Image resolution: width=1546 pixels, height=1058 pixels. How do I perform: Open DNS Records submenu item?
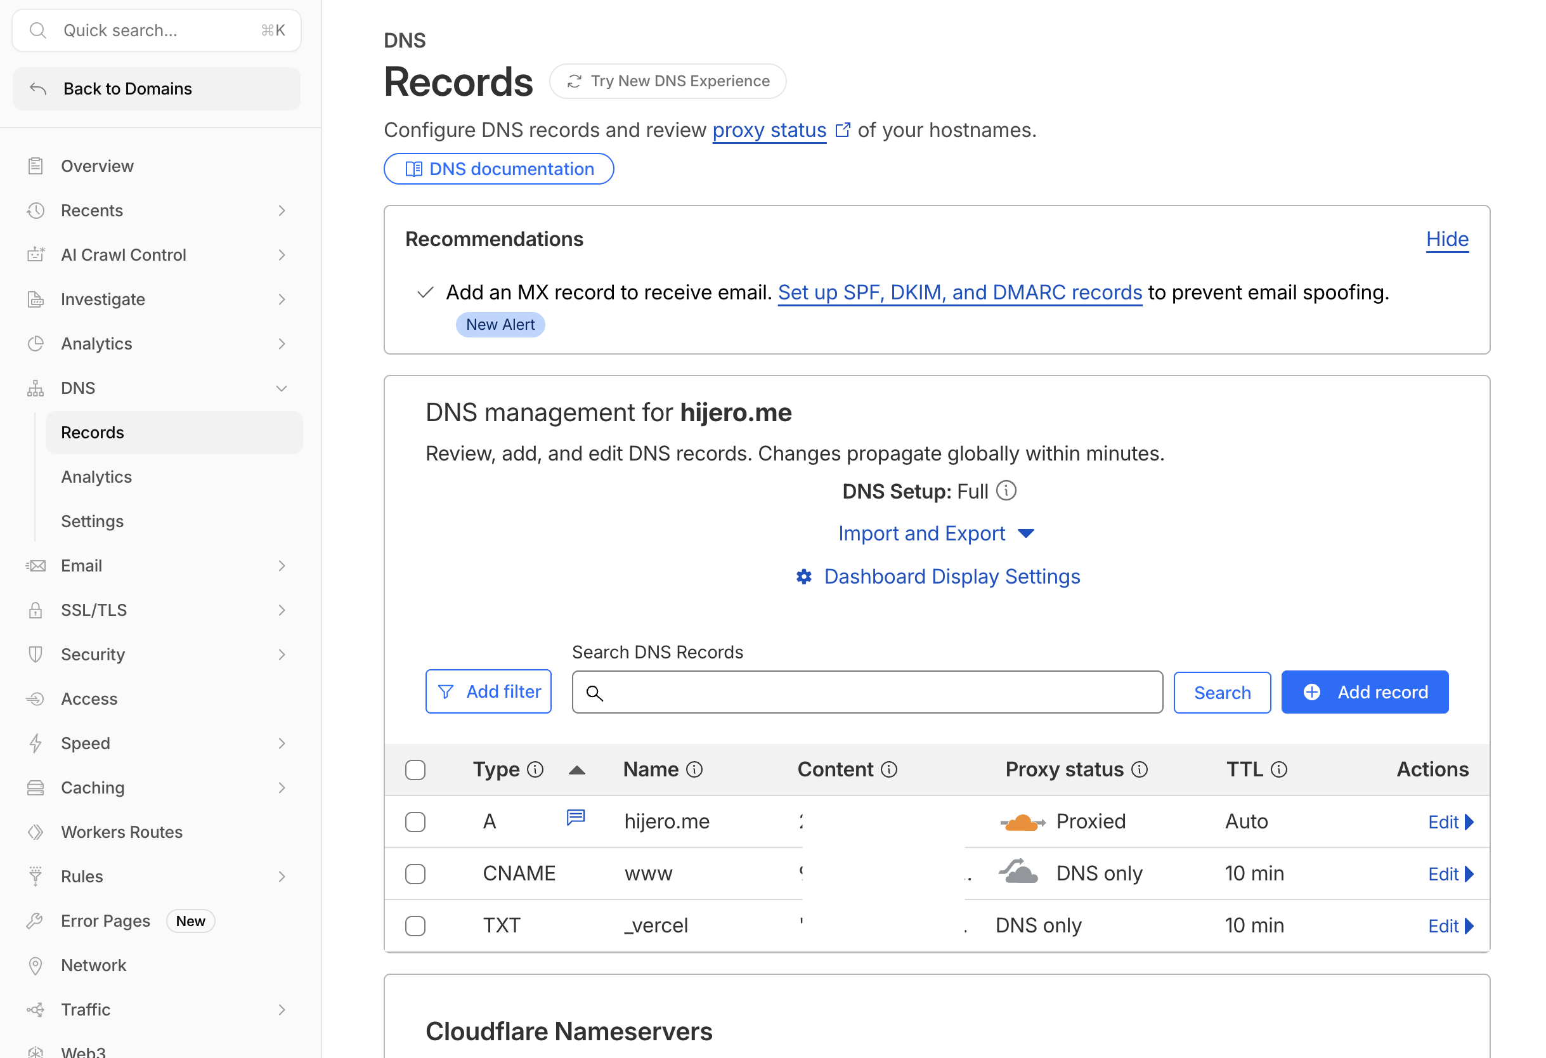(x=174, y=433)
